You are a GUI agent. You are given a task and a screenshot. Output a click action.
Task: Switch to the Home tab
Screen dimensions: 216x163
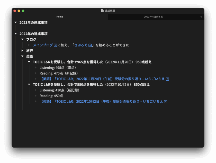(x=60, y=17)
